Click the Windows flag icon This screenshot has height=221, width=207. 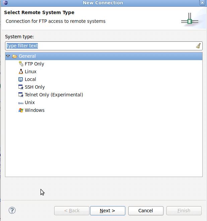pos(21,110)
